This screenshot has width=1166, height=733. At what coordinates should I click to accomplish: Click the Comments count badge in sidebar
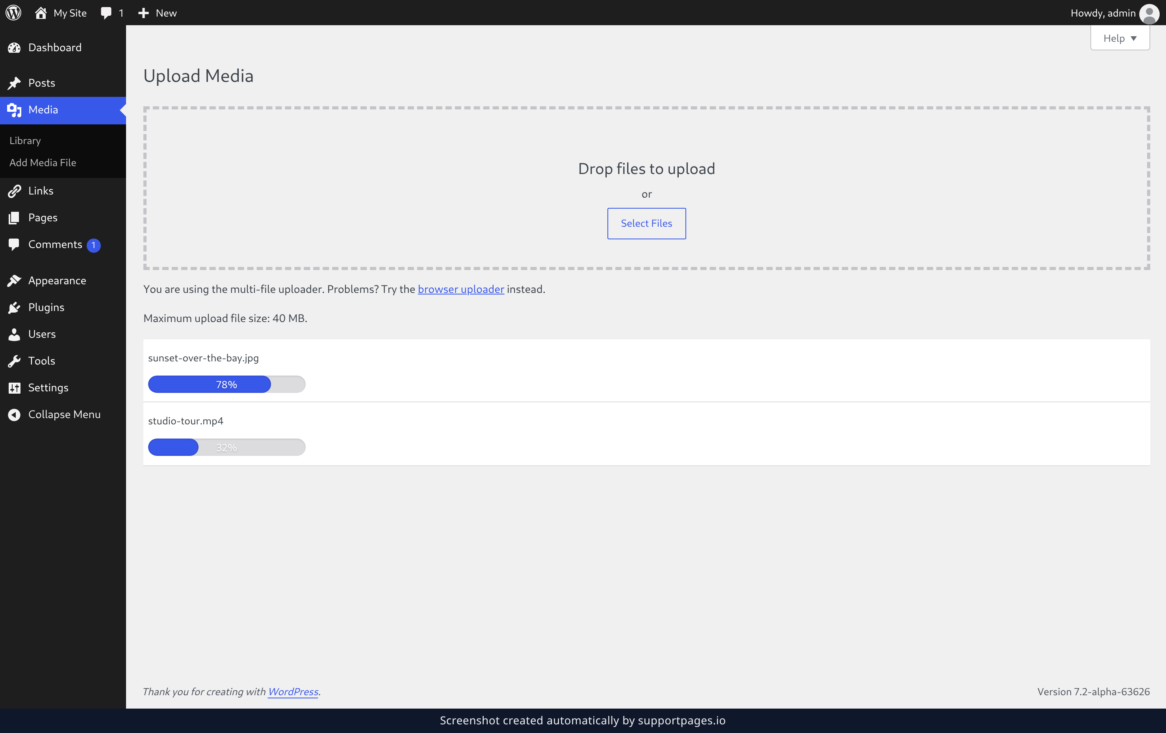tap(93, 245)
